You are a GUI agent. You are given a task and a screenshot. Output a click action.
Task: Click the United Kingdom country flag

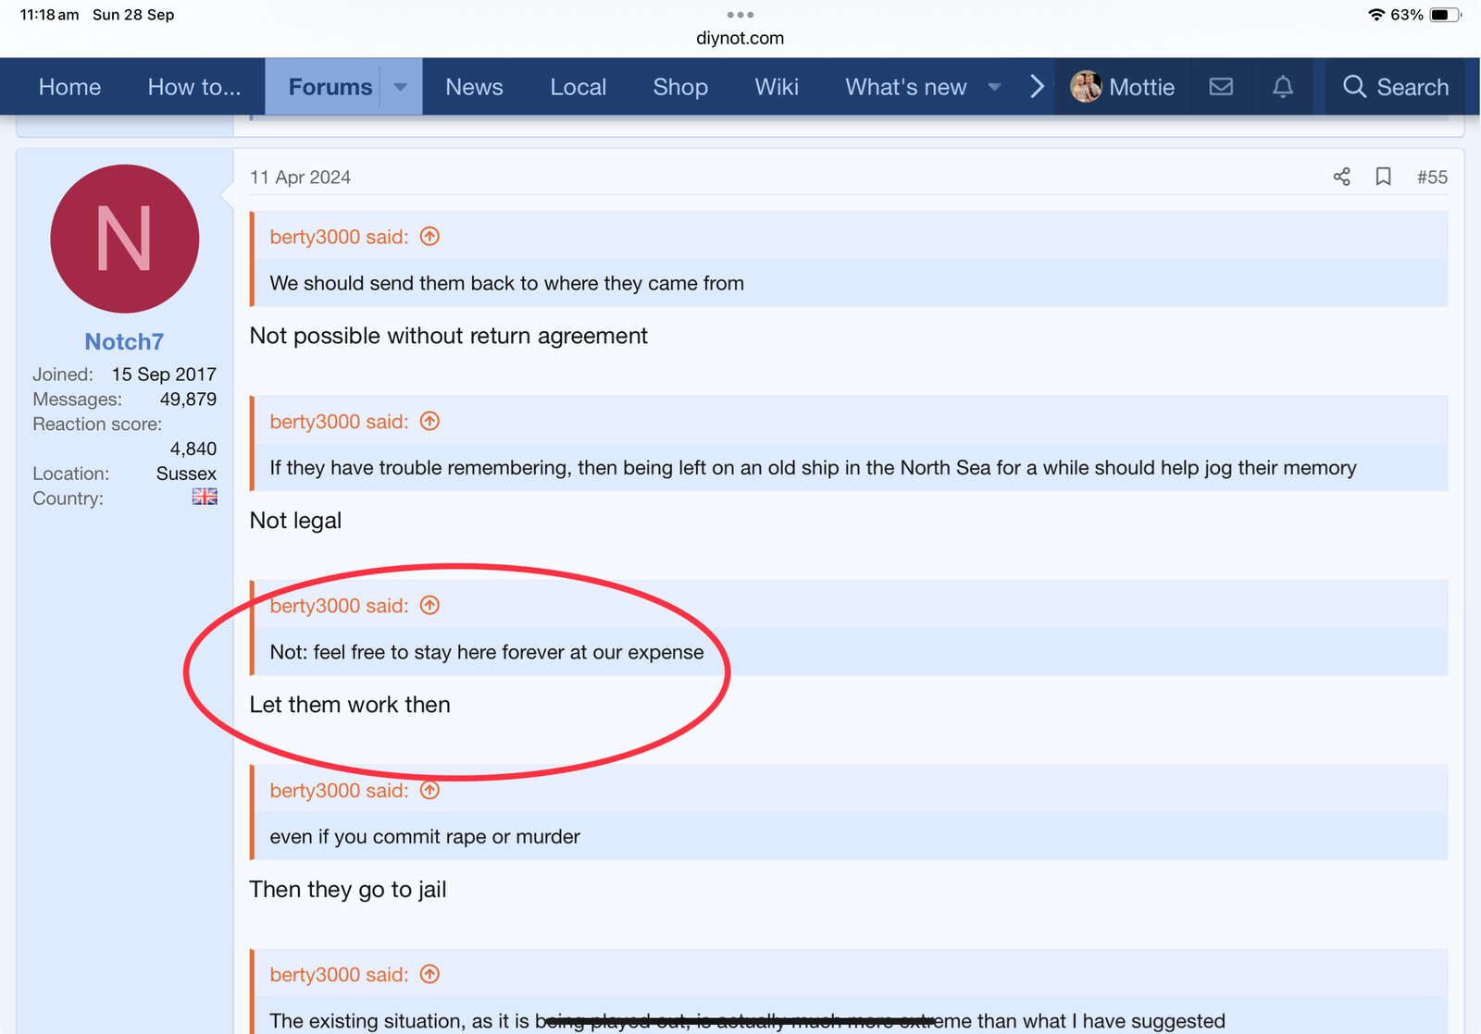point(205,498)
